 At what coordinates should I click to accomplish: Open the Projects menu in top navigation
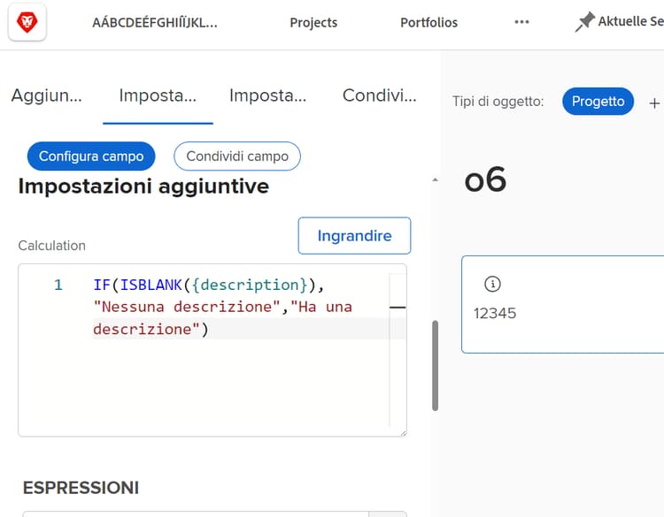click(313, 23)
